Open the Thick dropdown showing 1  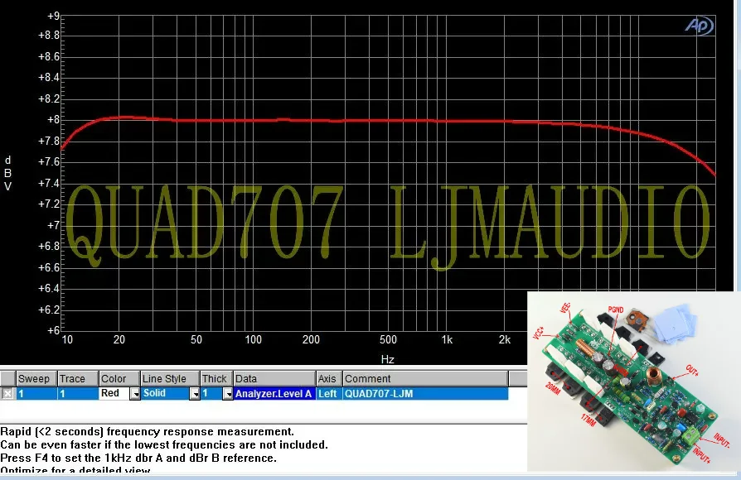click(228, 394)
